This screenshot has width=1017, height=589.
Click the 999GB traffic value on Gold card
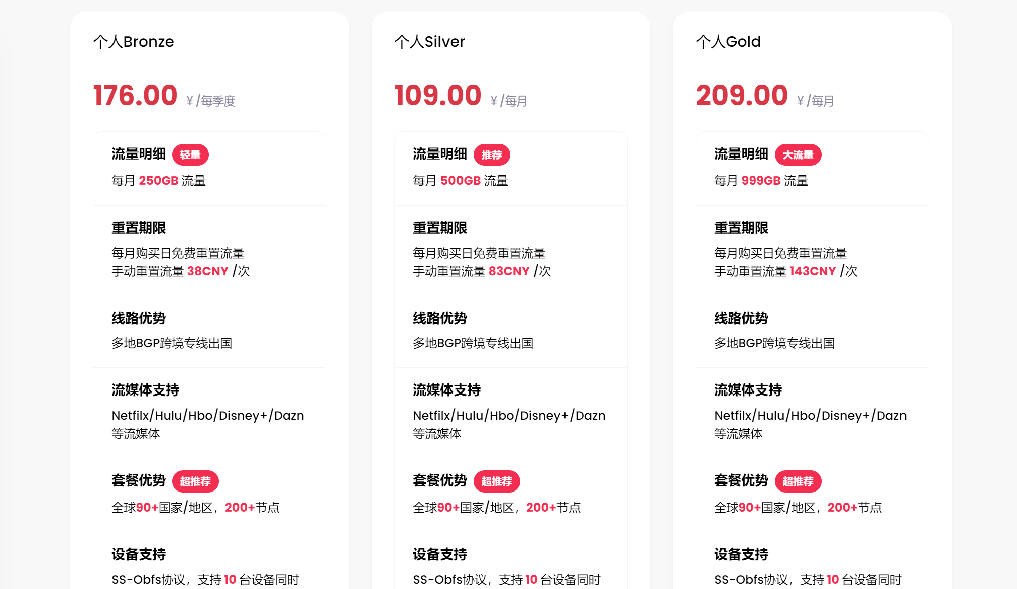point(761,180)
